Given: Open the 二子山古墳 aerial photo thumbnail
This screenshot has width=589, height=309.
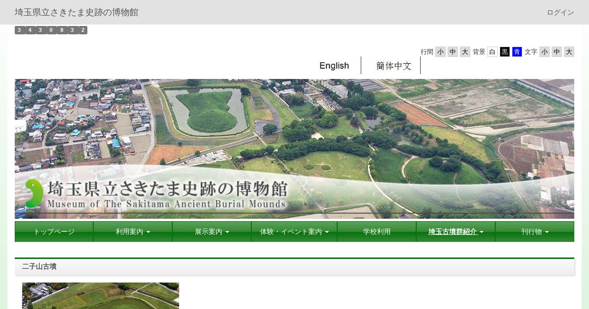Looking at the screenshot, I should point(101,296).
